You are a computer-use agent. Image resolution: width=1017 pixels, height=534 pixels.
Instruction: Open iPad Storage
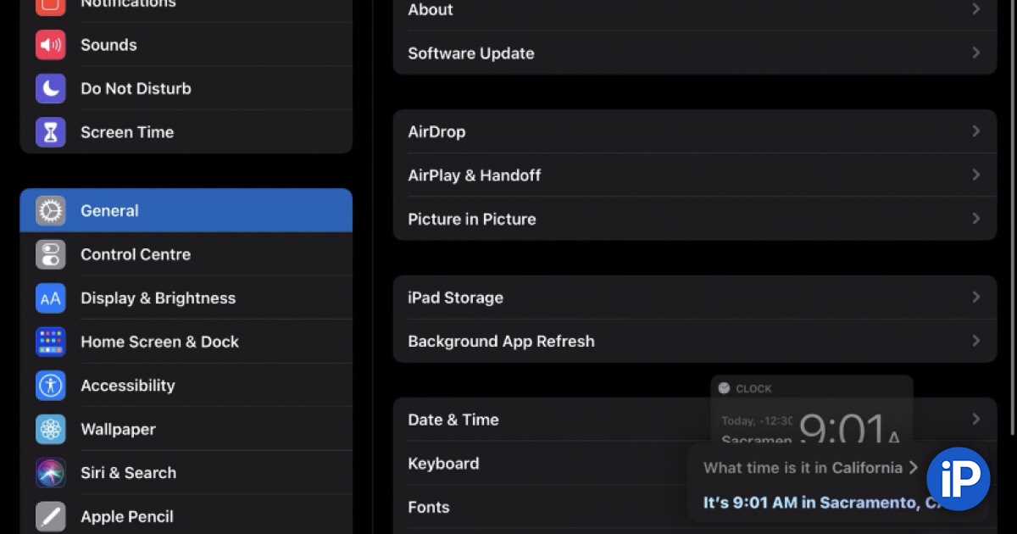[x=695, y=298]
